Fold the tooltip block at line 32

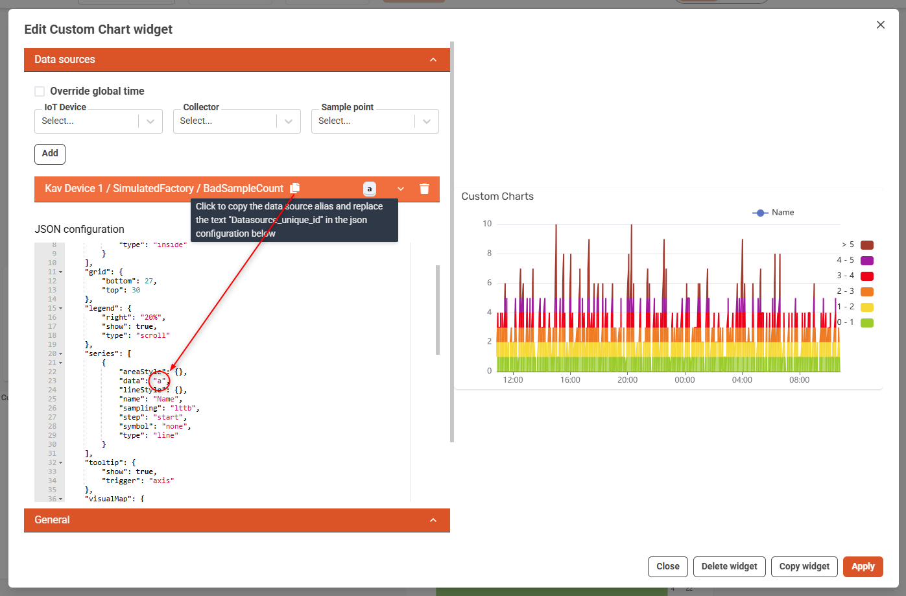pyautogui.click(x=61, y=463)
